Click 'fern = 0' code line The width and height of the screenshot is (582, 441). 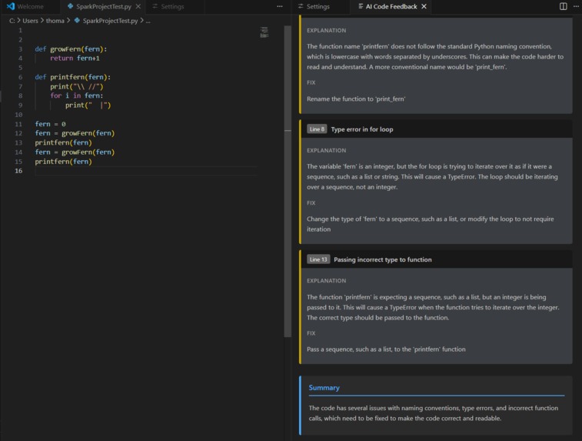point(50,124)
